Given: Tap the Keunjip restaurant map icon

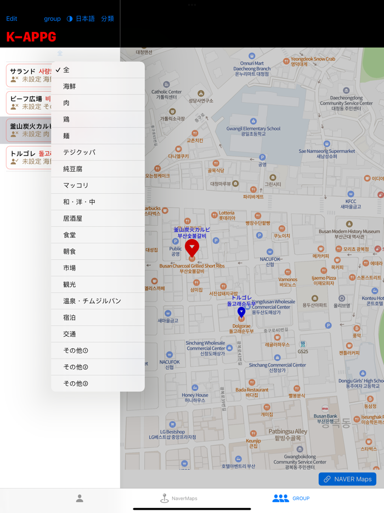Looking at the screenshot, I should pyautogui.click(x=253, y=433).
